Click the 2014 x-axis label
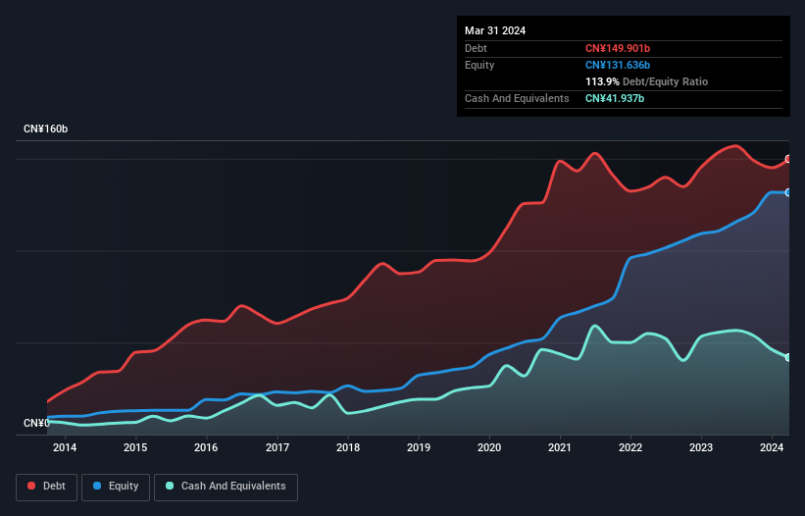 [65, 447]
